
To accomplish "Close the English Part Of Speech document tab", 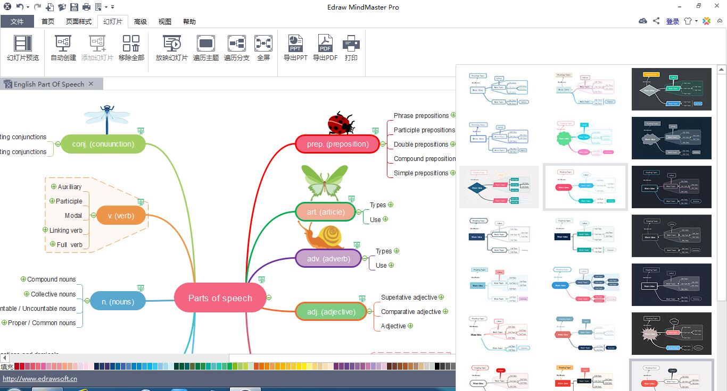I will pyautogui.click(x=91, y=84).
